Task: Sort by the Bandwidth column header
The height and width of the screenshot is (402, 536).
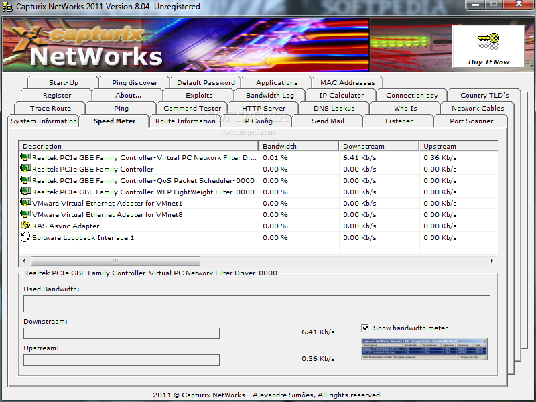Action: pos(299,146)
